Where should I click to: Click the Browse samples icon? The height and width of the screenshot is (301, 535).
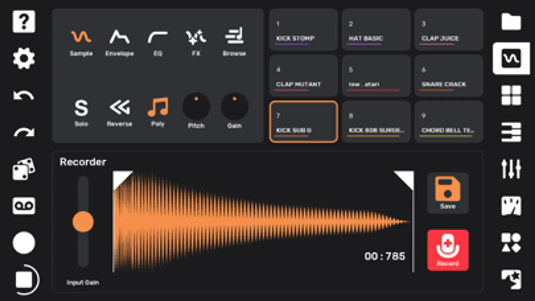click(x=234, y=36)
